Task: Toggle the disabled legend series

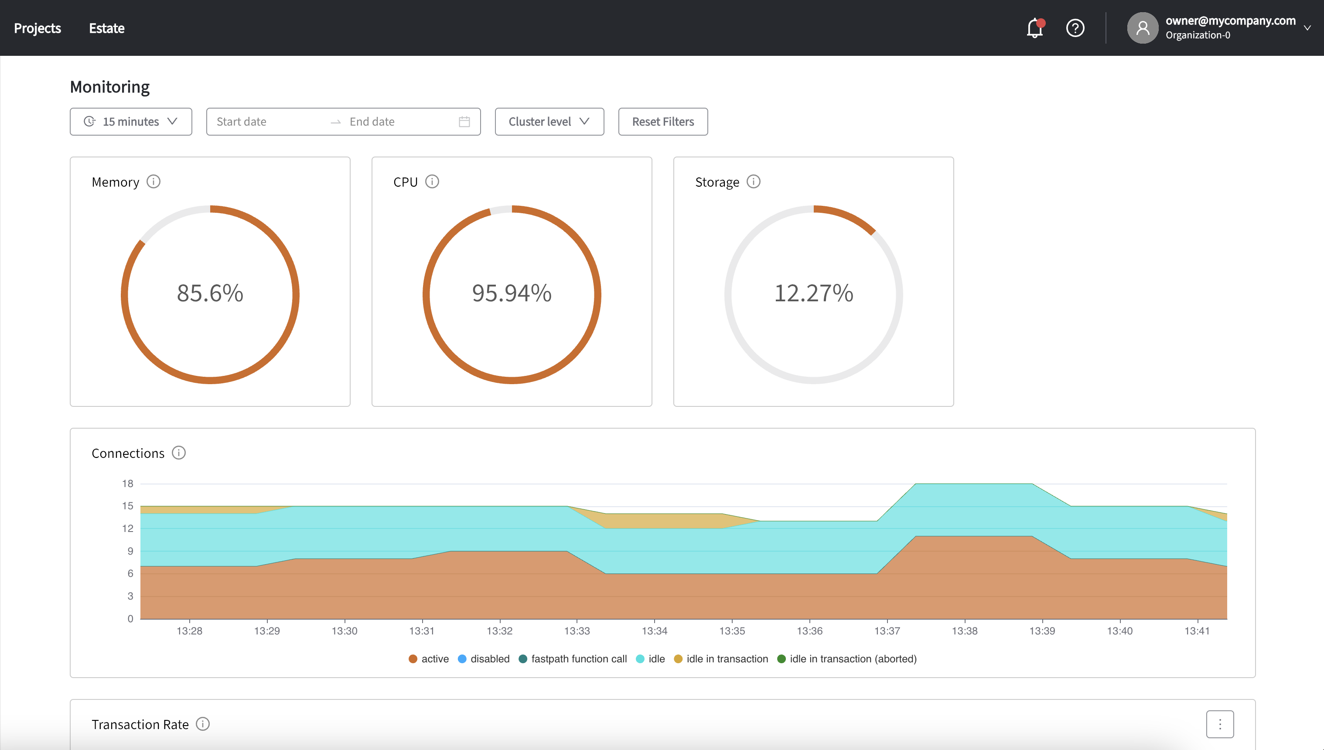Action: (484, 659)
